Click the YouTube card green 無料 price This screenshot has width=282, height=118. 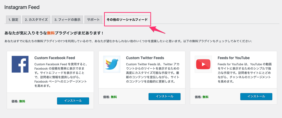click(x=205, y=97)
